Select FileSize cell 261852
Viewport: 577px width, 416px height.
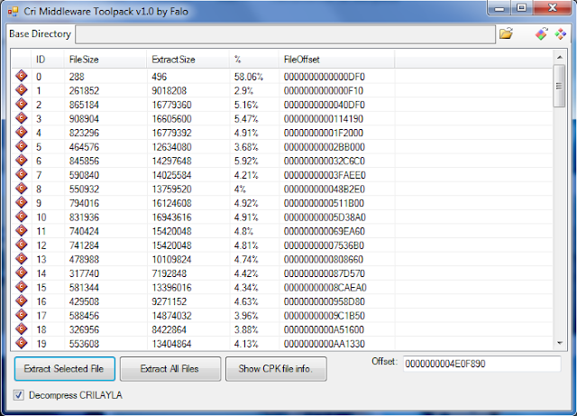tap(84, 90)
